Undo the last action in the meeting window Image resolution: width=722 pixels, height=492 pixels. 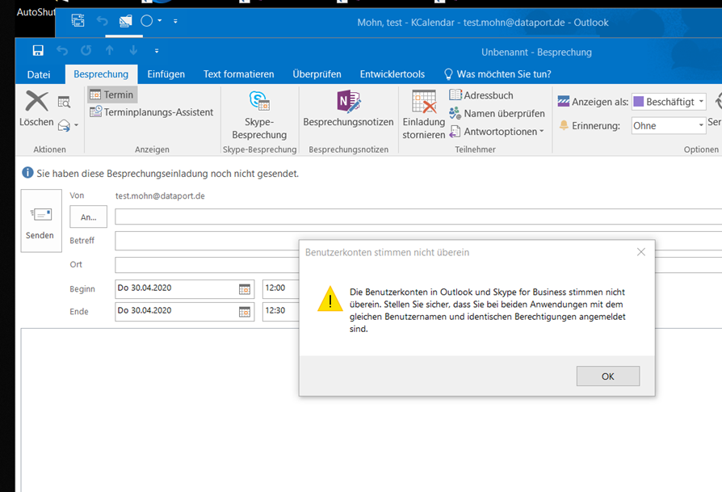click(x=62, y=51)
